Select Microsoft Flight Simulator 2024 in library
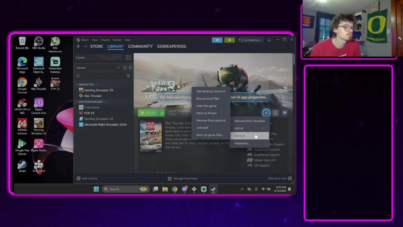 [105, 125]
